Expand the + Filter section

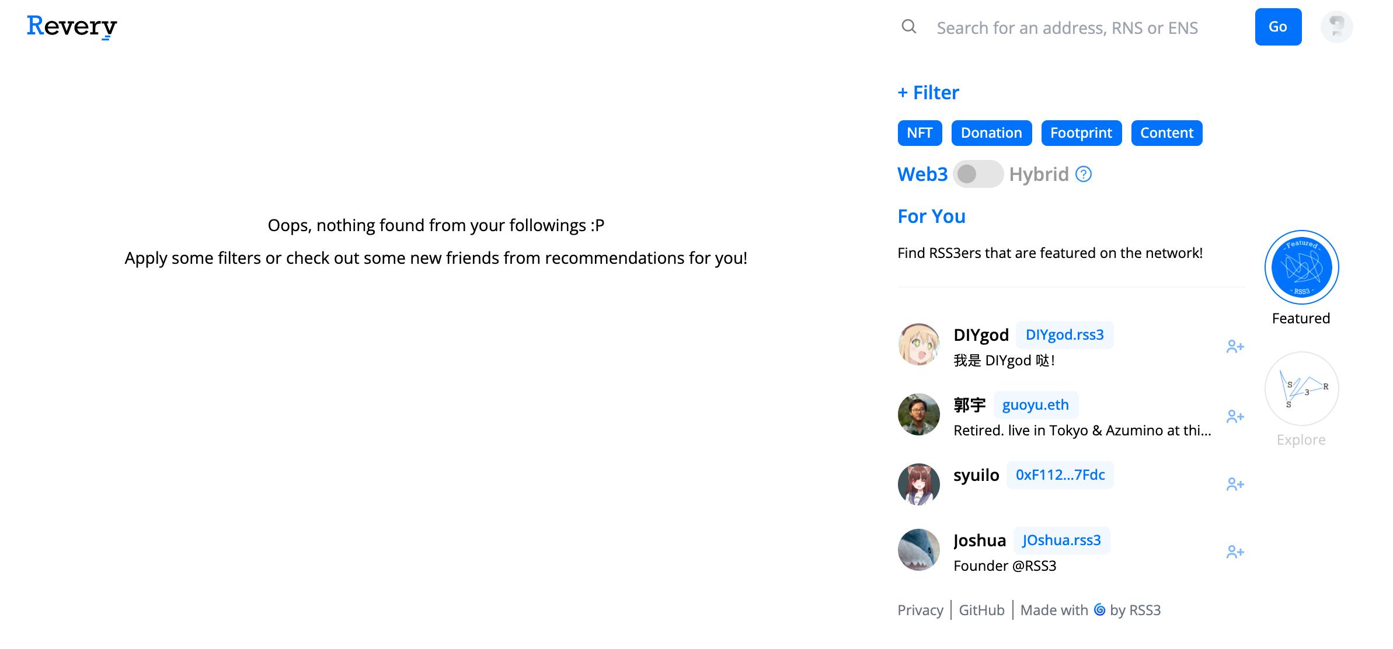(x=928, y=93)
